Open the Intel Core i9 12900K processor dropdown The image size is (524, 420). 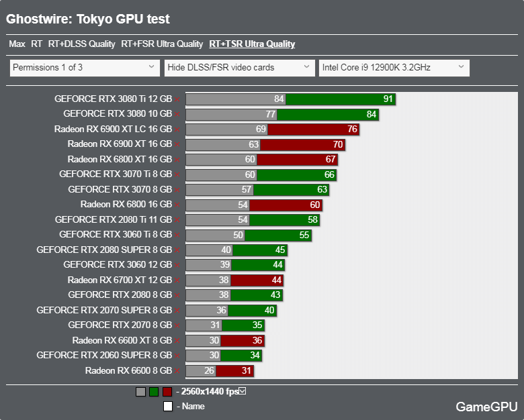(x=394, y=68)
